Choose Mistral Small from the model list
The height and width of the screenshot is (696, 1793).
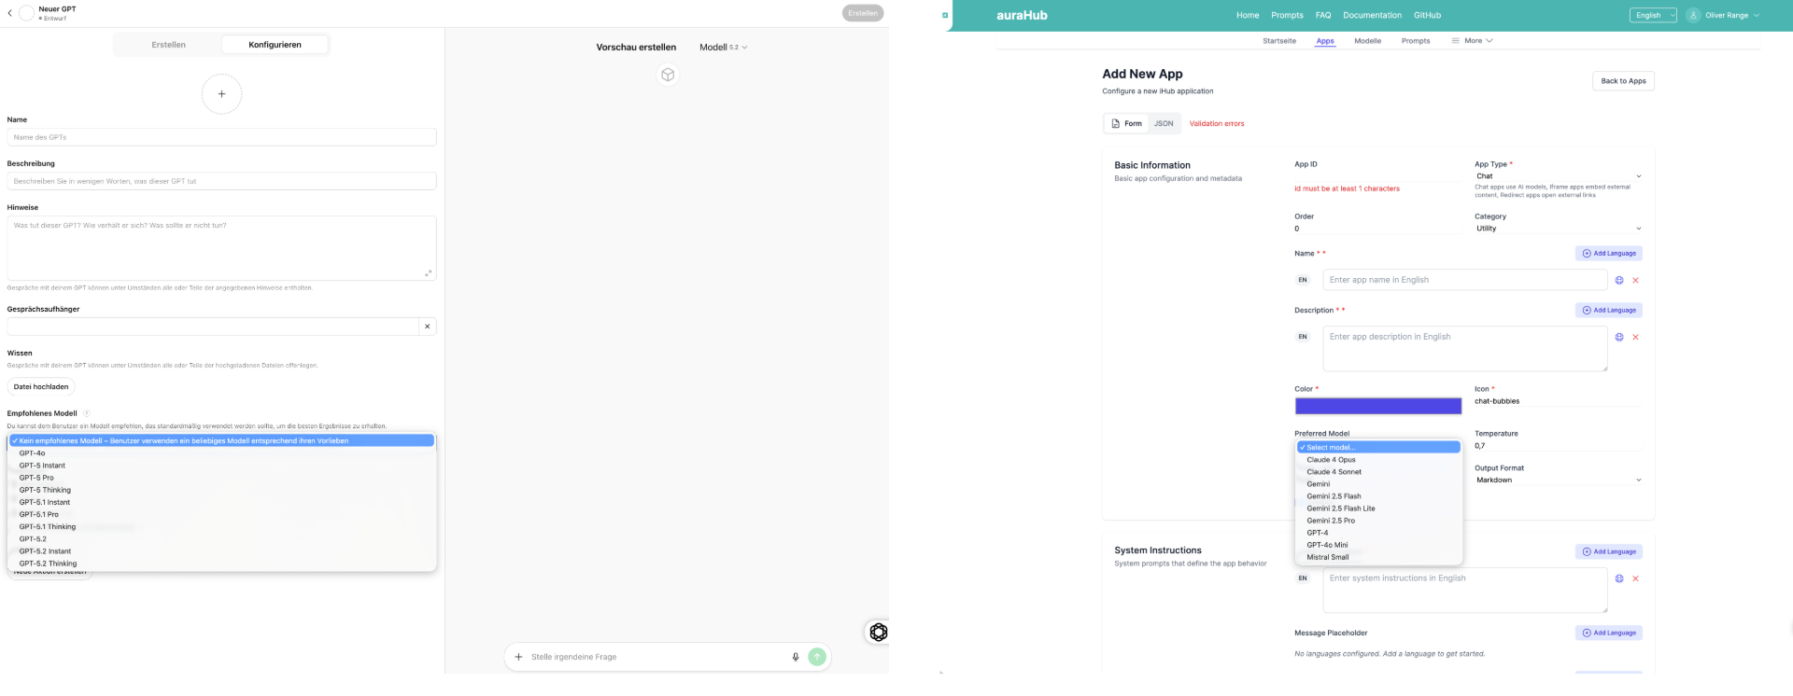pos(1378,557)
